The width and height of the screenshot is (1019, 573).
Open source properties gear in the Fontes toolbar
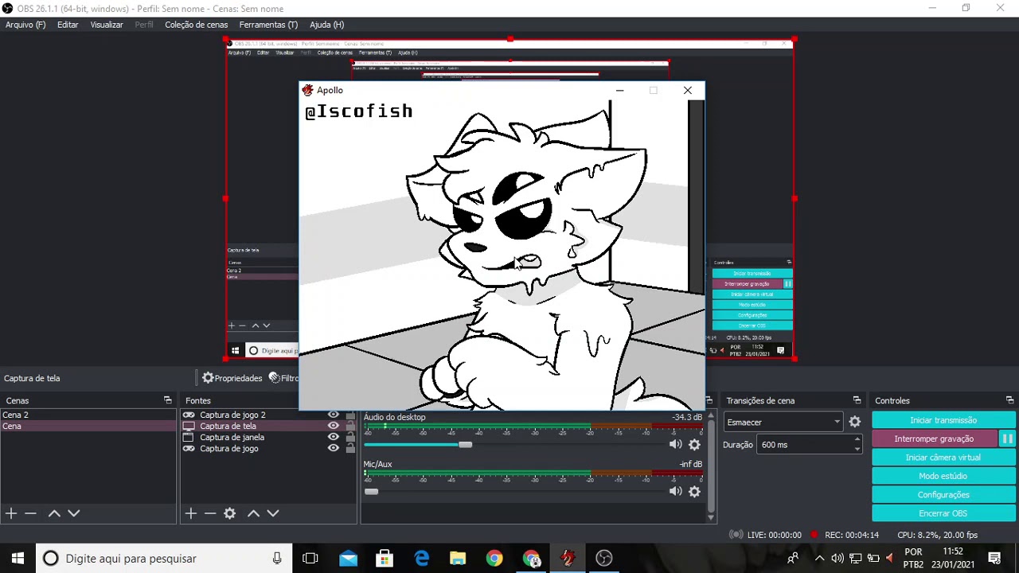(x=230, y=513)
